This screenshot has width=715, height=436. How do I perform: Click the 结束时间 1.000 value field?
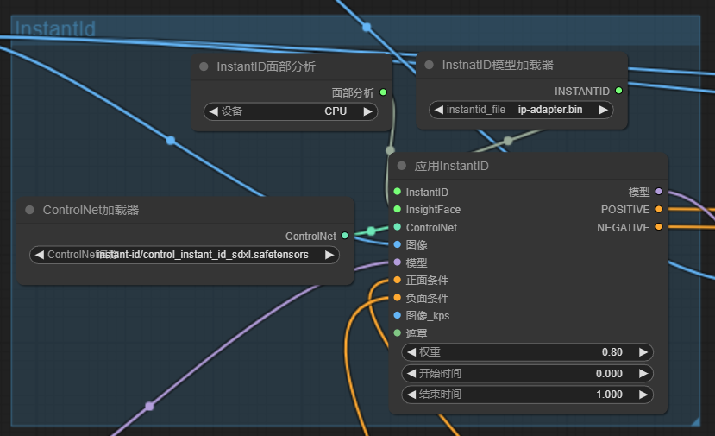coord(527,395)
